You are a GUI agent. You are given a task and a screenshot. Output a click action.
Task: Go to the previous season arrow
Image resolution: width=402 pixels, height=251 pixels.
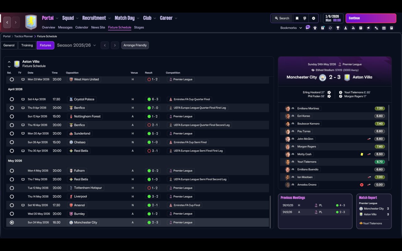coord(105,45)
